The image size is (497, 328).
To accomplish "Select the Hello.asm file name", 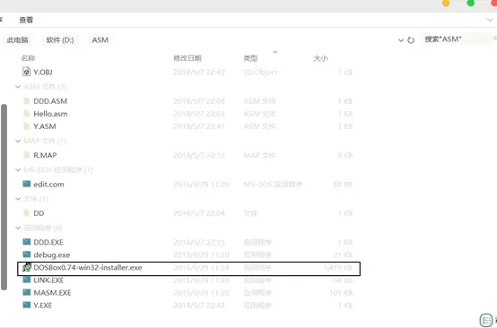I will pyautogui.click(x=50, y=114).
